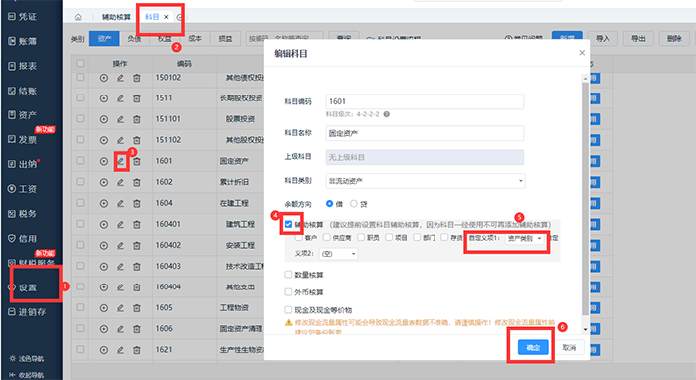This screenshot has height=380, width=696.
Task: Check the 项目 auxiliary checkbox
Action: 389,237
